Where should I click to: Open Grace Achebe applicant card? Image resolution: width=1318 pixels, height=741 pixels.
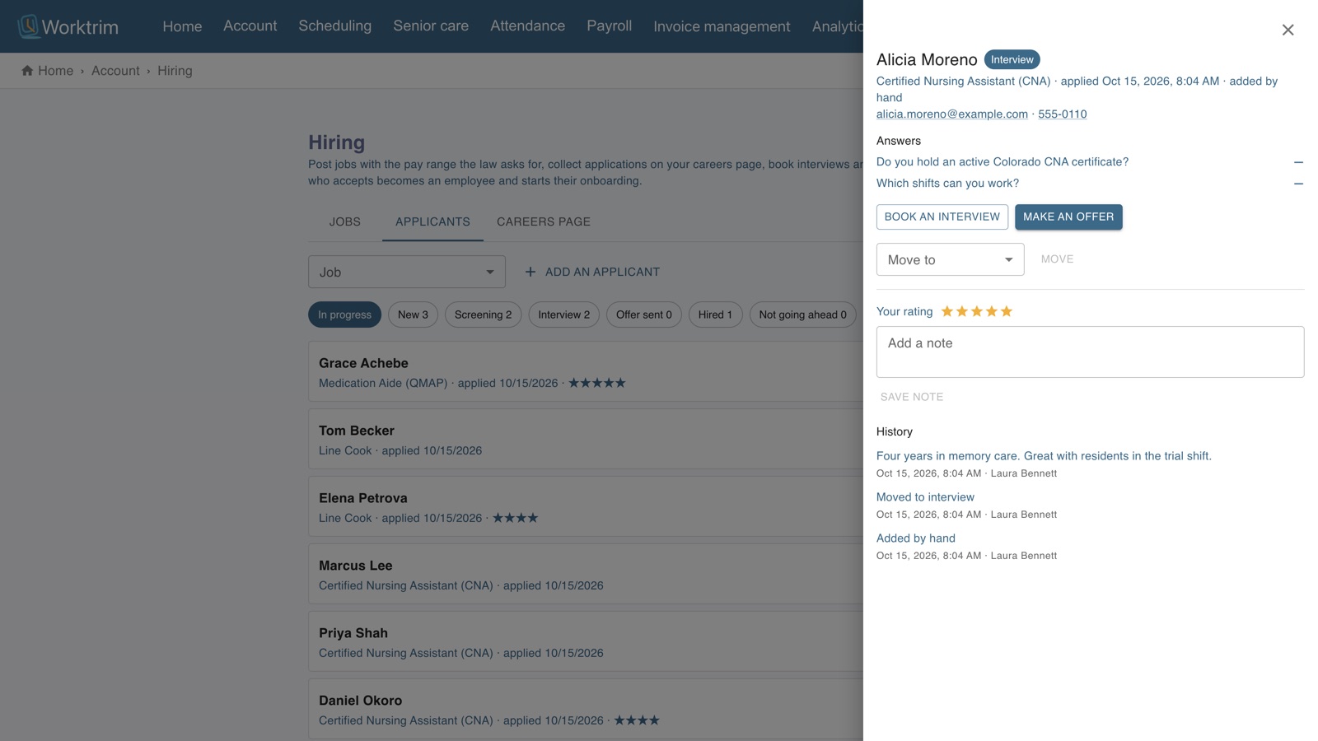tap(587, 372)
